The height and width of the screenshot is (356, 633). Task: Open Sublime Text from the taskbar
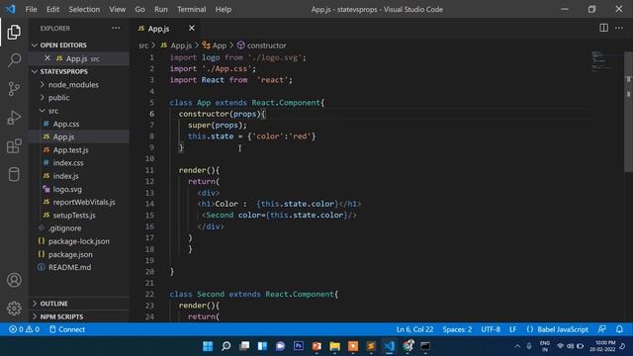371,346
